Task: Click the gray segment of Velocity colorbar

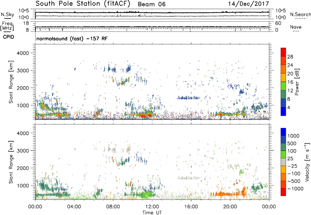Action: (283, 162)
